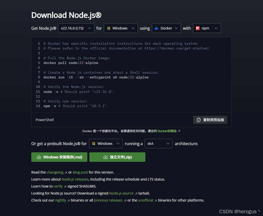263x216 pixels.
Task: Open the unofficial binaries link
Action: [146, 201]
